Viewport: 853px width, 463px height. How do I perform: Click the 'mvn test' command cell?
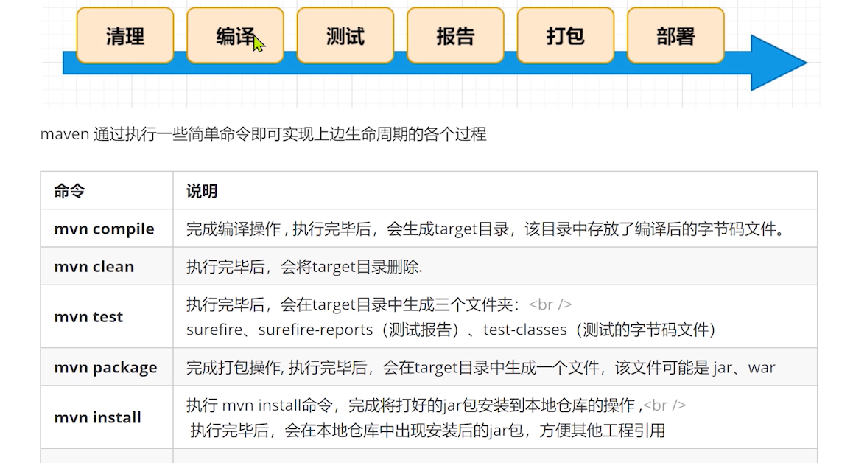[x=107, y=316]
